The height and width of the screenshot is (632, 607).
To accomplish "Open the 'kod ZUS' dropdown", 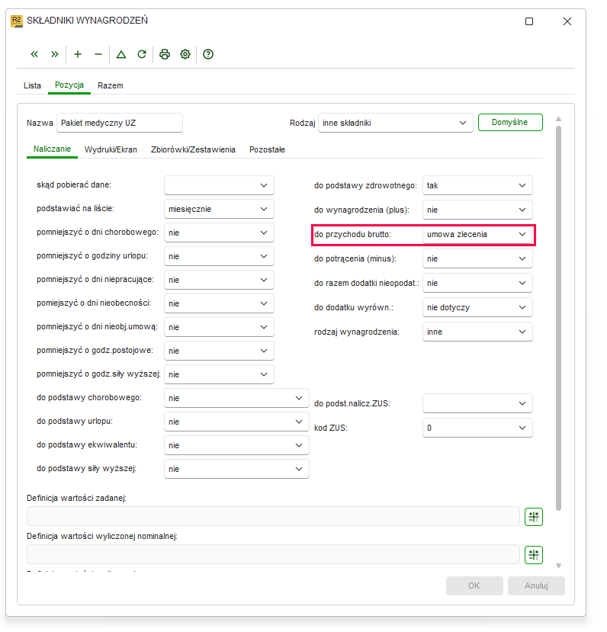I will [477, 428].
